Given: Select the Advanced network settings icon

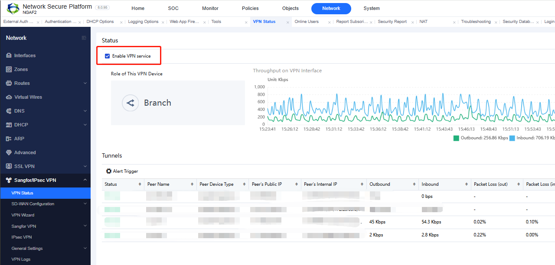Looking at the screenshot, I should [x=9, y=152].
